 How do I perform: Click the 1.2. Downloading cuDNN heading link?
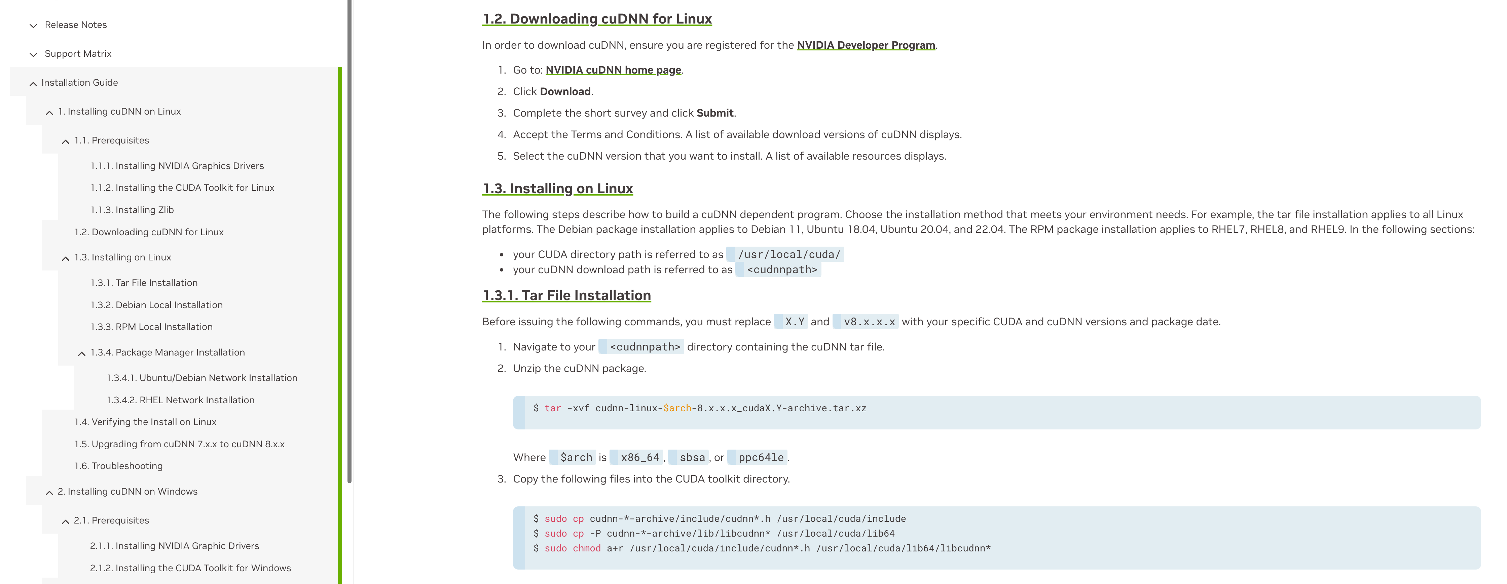(x=597, y=19)
